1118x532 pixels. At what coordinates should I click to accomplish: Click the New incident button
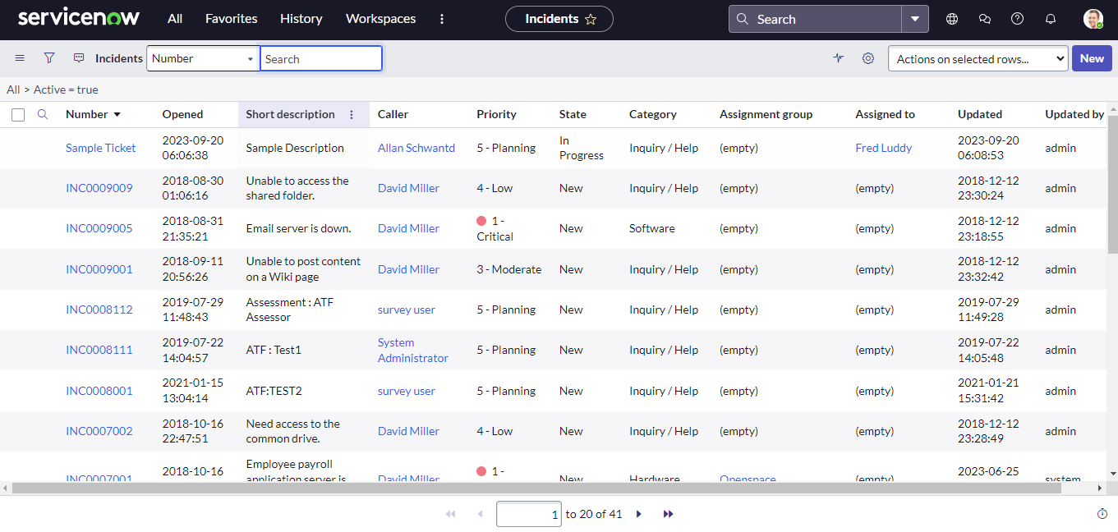click(1091, 58)
